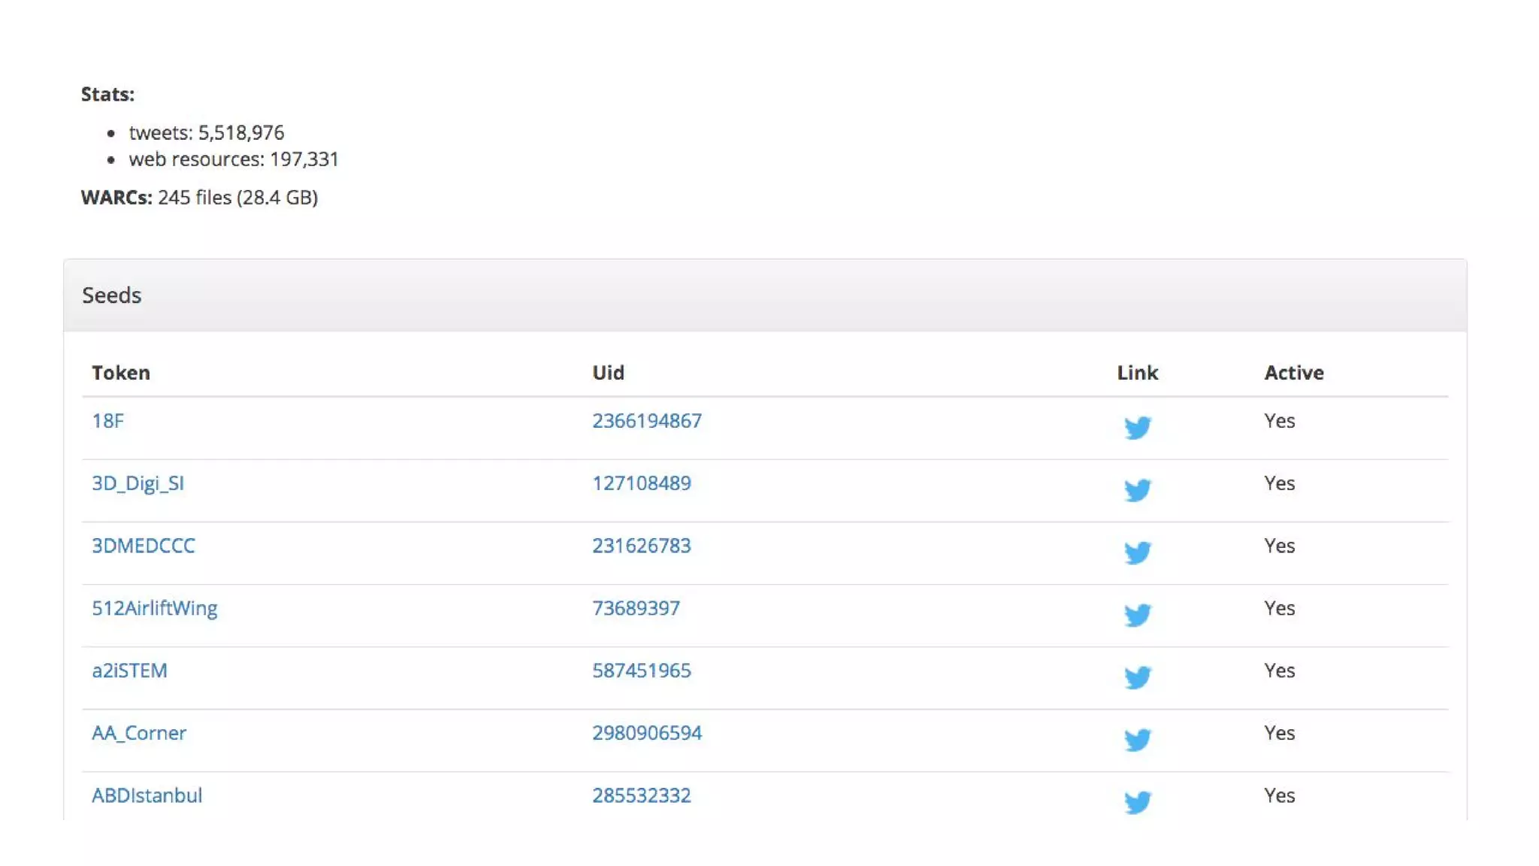The image size is (1539, 866).
Task: Click the Uid 73689397 link
Action: coord(636,608)
